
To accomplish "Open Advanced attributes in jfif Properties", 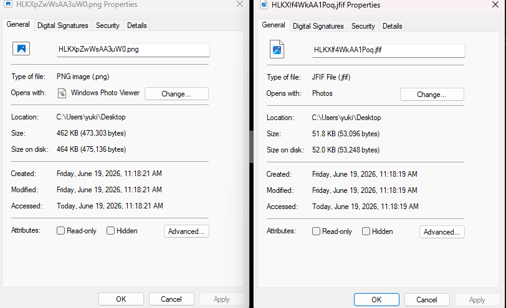I will 442,232.
